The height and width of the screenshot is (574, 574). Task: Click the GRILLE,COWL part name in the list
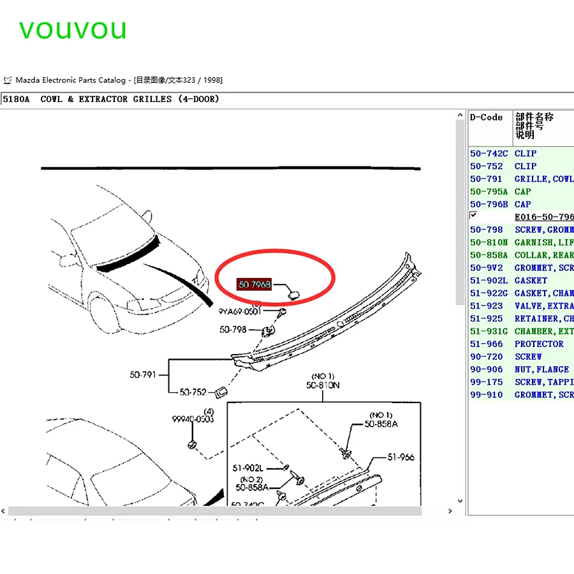544,179
